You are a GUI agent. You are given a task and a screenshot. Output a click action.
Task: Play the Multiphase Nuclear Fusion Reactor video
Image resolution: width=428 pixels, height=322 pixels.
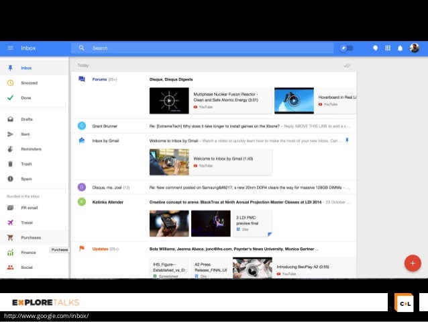pyautogui.click(x=169, y=101)
